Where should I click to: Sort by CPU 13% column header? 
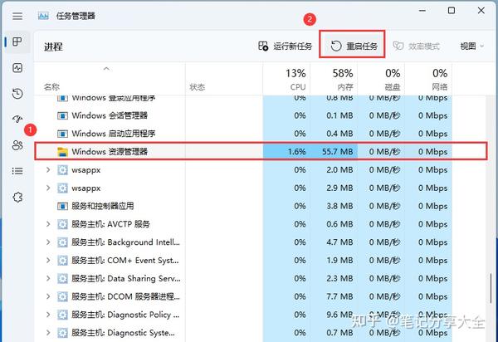(x=287, y=79)
